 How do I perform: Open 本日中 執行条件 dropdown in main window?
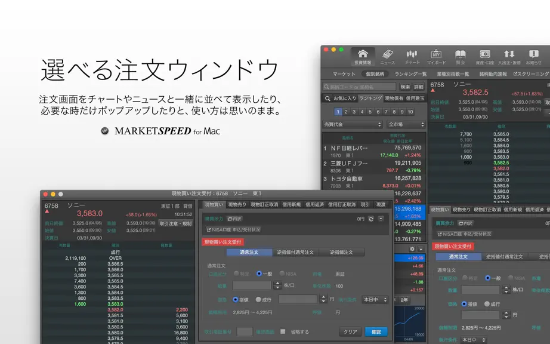tap(474, 340)
